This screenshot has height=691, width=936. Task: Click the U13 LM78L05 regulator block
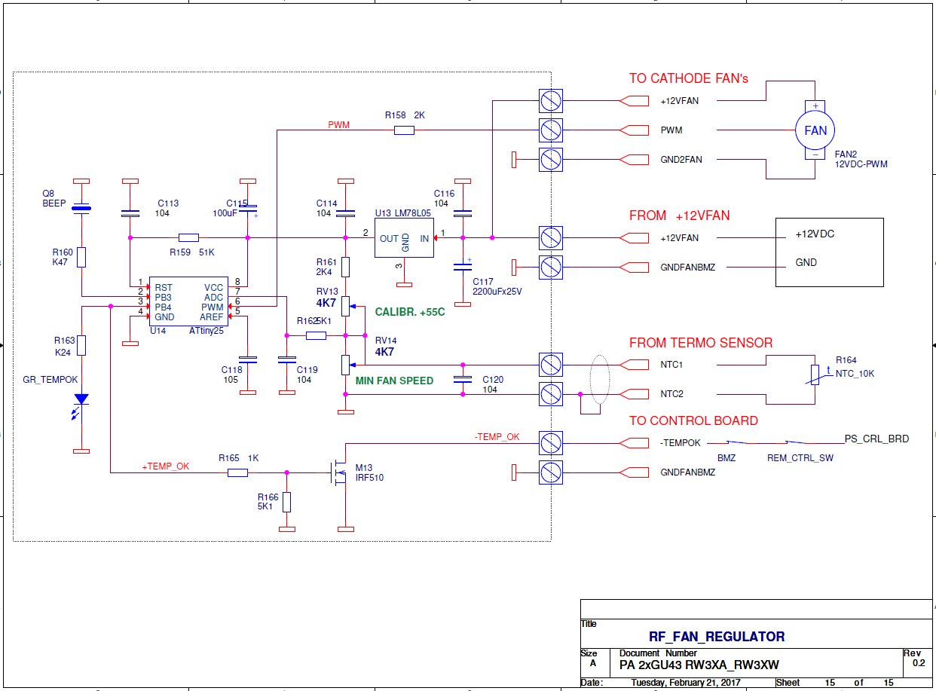click(405, 237)
